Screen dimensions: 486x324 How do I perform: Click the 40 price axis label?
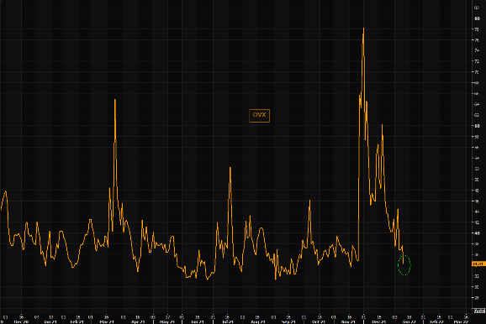[477, 233]
